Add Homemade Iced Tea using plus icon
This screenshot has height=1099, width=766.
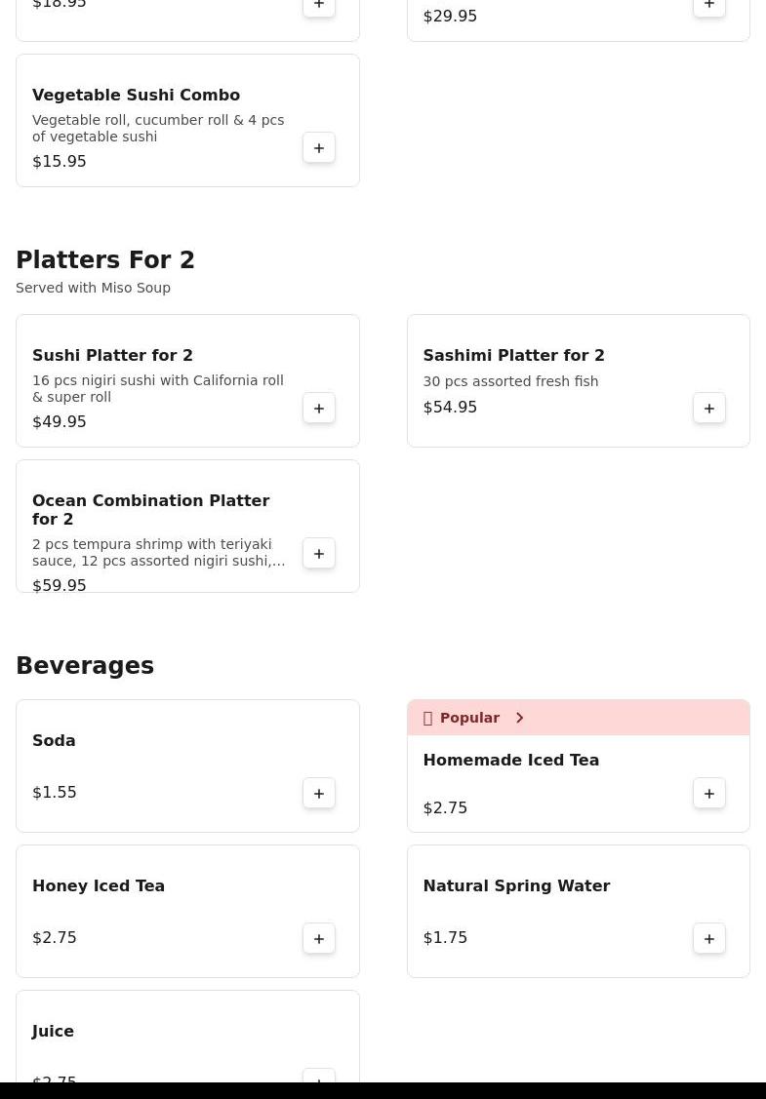pos(709,794)
